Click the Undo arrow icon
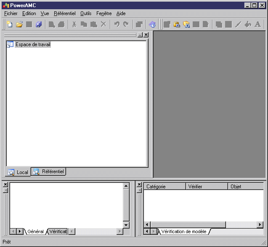The image size is (268, 247). pos(117,24)
